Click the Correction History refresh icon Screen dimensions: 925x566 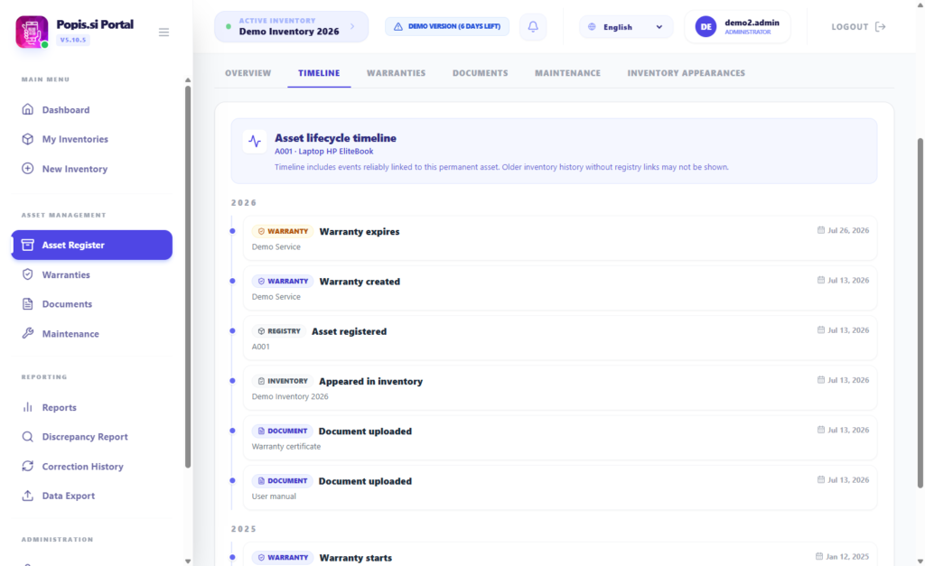point(28,466)
